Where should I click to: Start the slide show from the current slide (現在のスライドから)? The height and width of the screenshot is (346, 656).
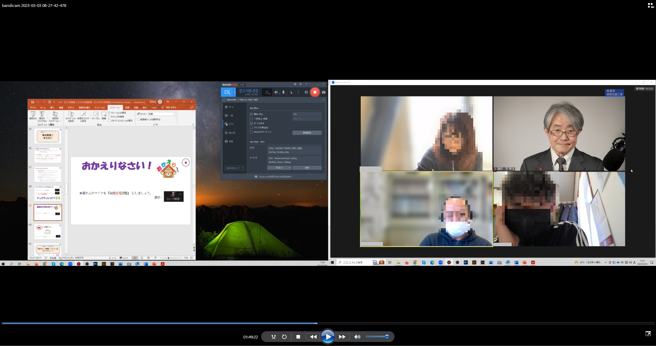[42, 117]
